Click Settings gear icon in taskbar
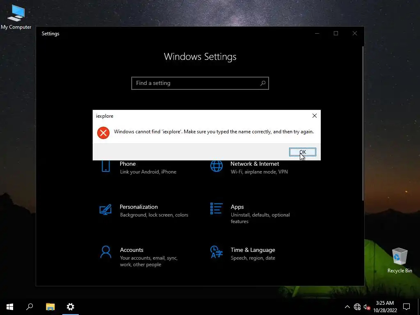Image resolution: width=420 pixels, height=315 pixels. tap(71, 307)
